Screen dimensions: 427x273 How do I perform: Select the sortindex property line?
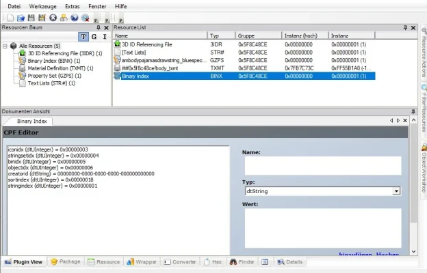click(51, 179)
